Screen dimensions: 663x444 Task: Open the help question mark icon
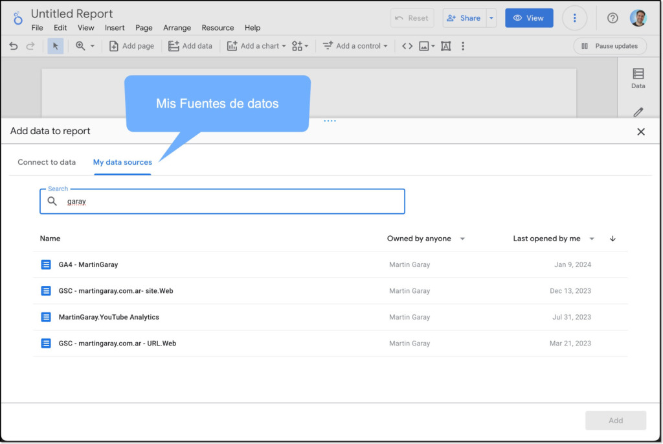tap(612, 18)
